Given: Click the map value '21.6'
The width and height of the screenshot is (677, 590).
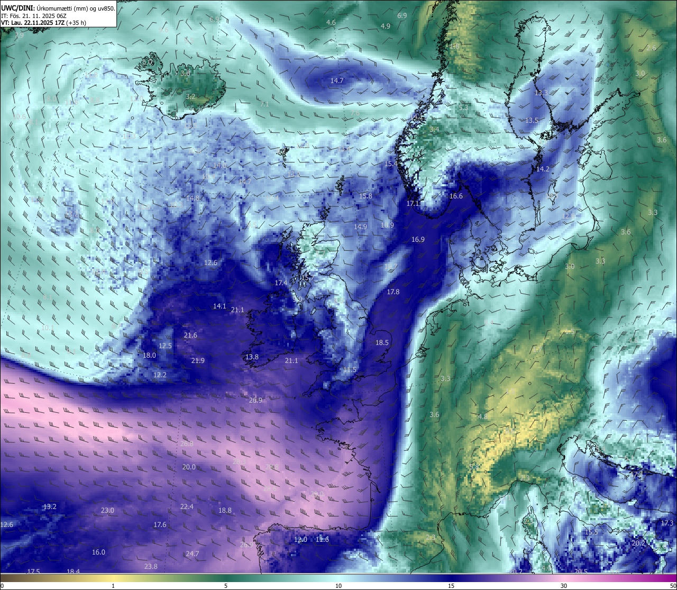Looking at the screenshot, I should [x=190, y=335].
